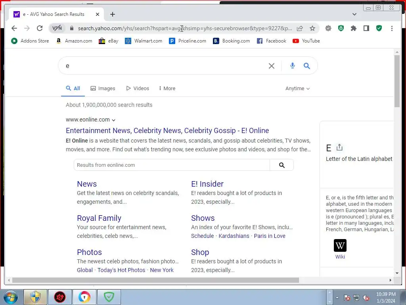This screenshot has width=406, height=305.
Task: Open the browser three-dot menu
Action: pos(392,28)
